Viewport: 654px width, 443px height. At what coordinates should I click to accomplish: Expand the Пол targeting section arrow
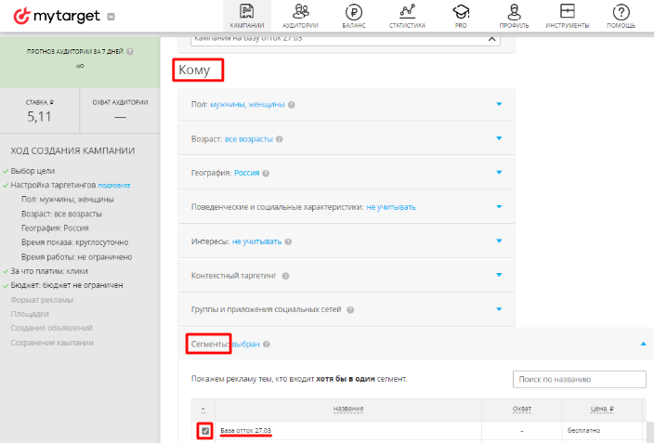499,104
